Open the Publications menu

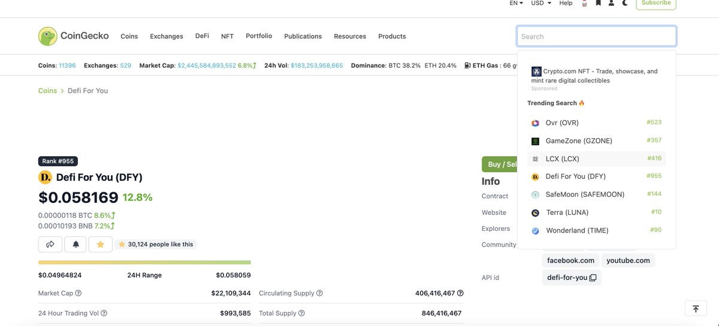303,36
